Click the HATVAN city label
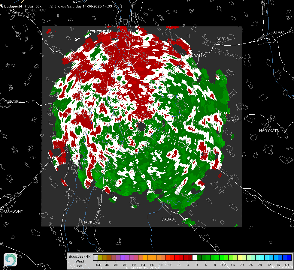Viewport: 294px width, 270px height. 278,32
